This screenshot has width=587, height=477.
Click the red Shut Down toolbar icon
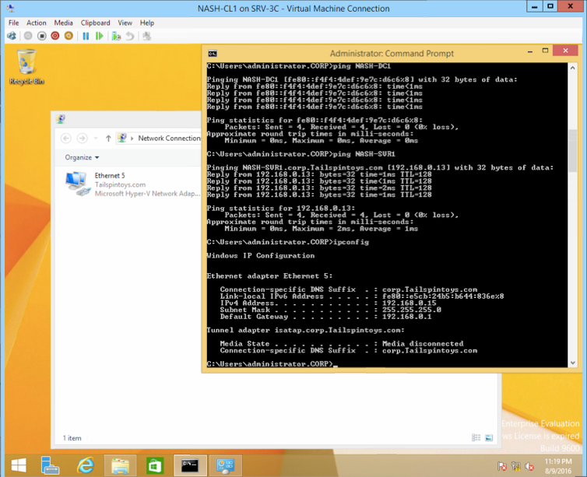coord(55,37)
